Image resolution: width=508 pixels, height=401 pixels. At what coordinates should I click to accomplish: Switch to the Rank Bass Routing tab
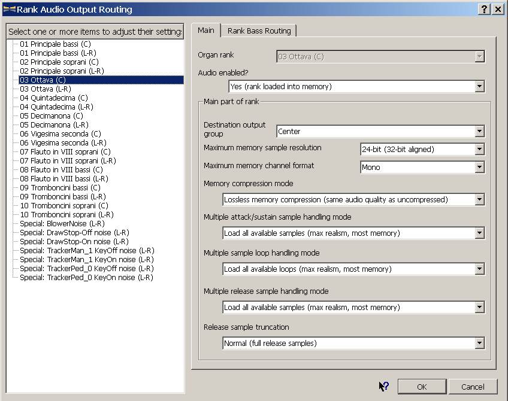point(259,31)
